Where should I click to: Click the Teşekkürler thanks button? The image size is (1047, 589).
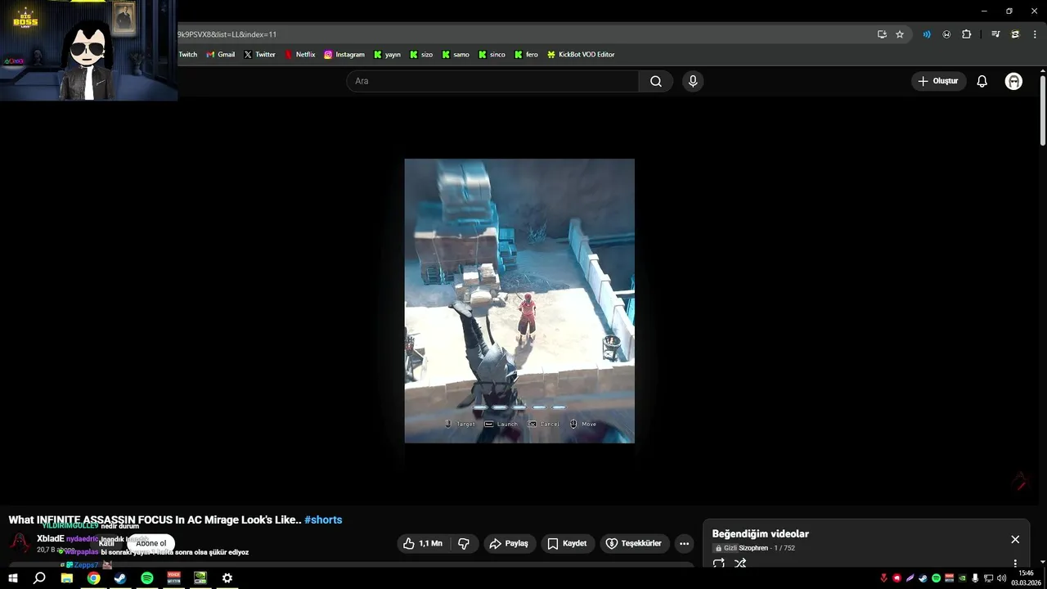tap(634, 543)
